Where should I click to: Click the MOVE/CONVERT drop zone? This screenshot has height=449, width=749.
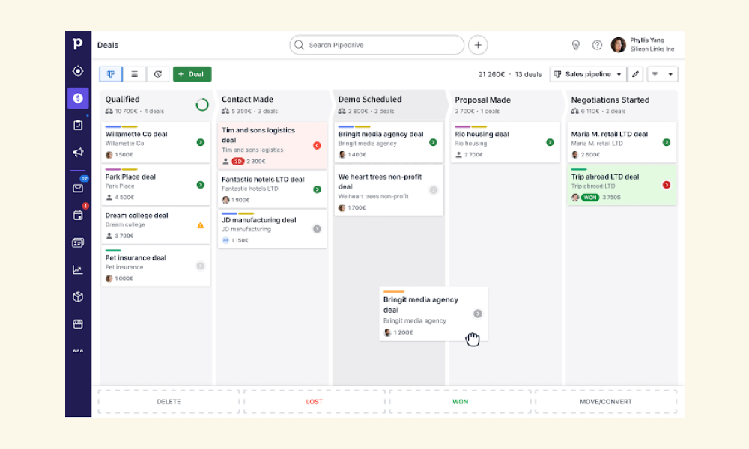click(x=606, y=402)
